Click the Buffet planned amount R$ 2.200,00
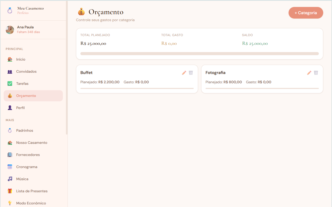This screenshot has width=332, height=207. tap(109, 82)
